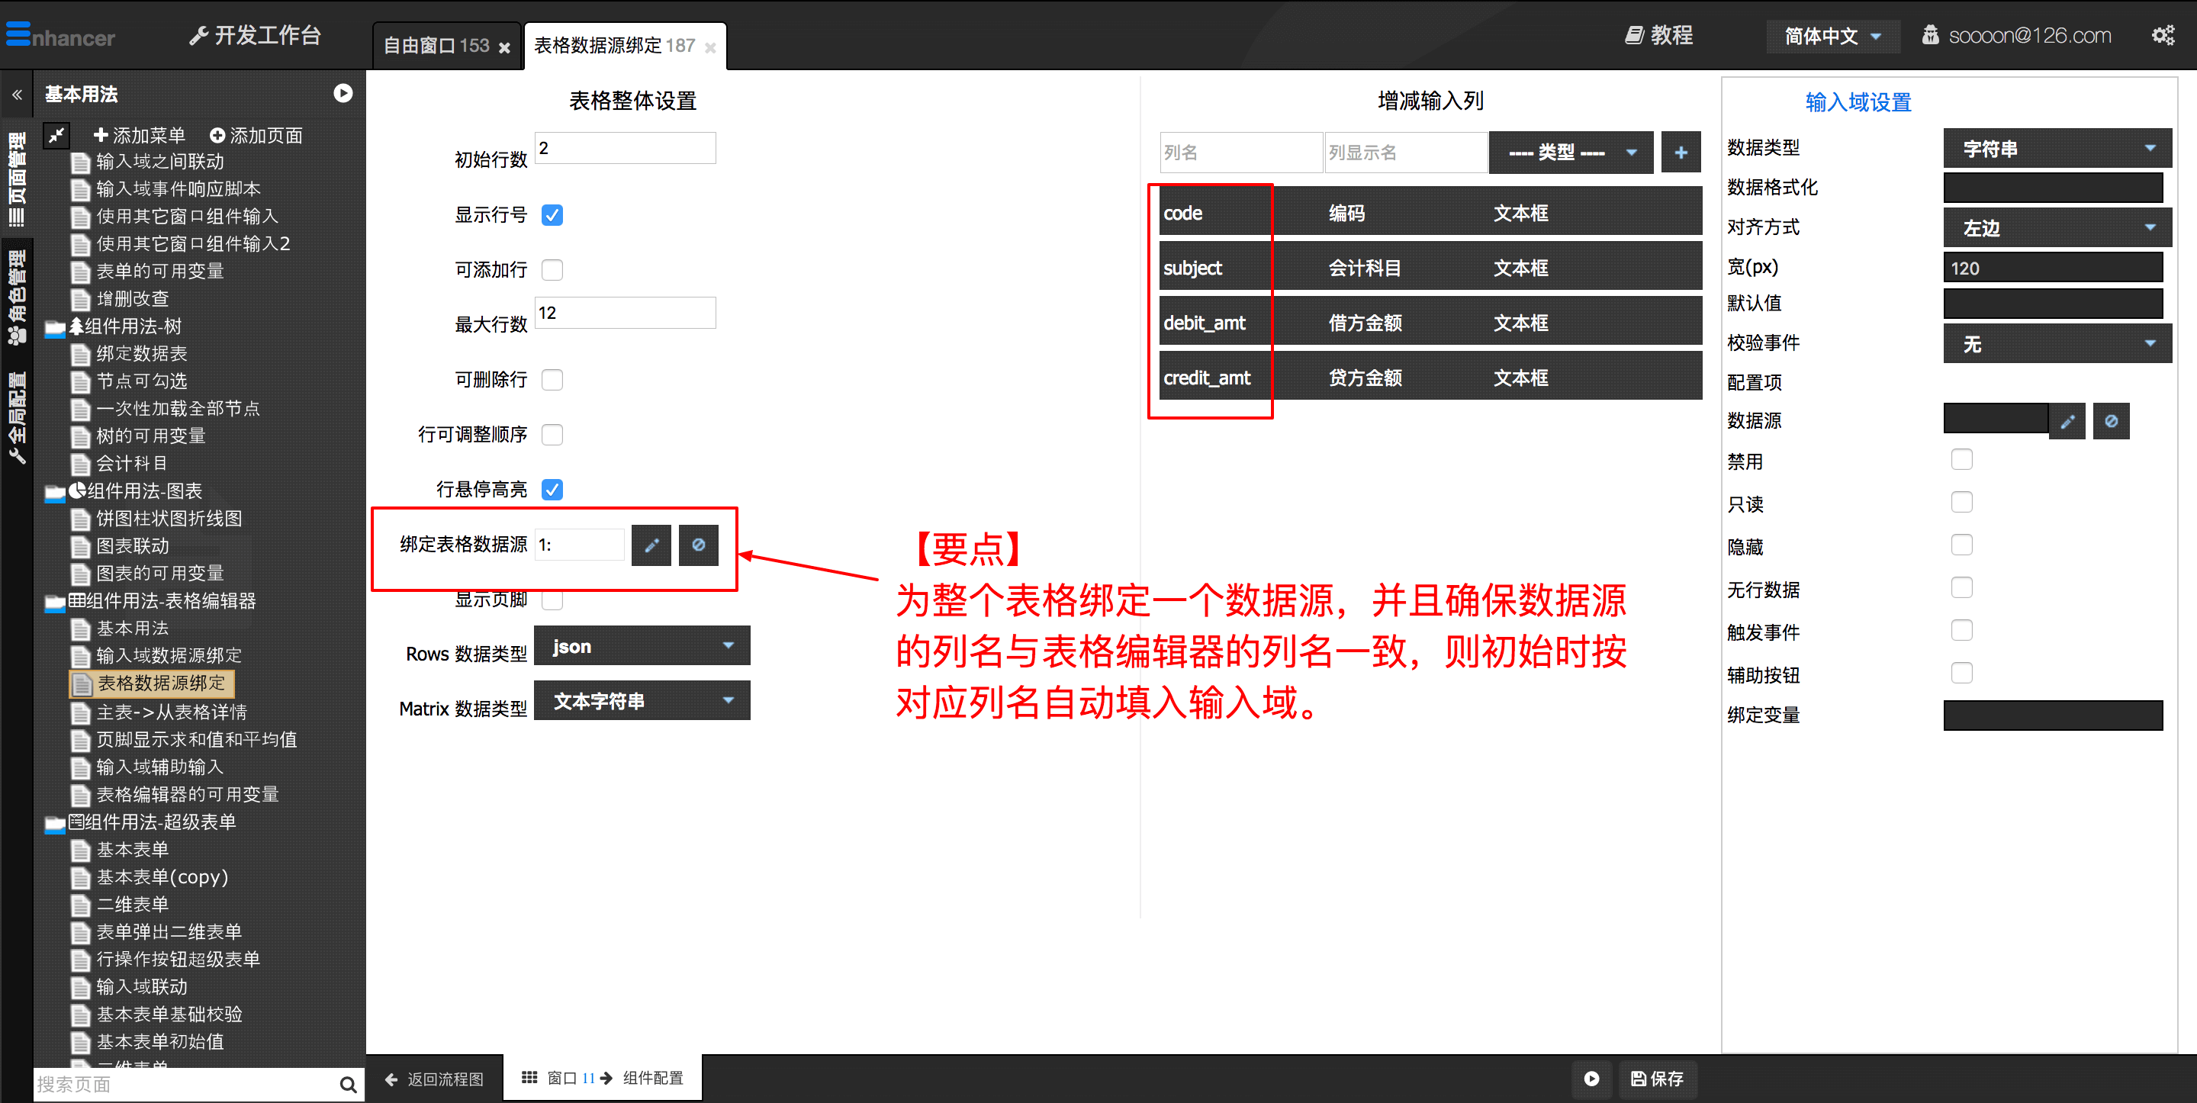The width and height of the screenshot is (2197, 1103).
Task: Toggle the 只读 checkbox
Action: coord(1961,503)
